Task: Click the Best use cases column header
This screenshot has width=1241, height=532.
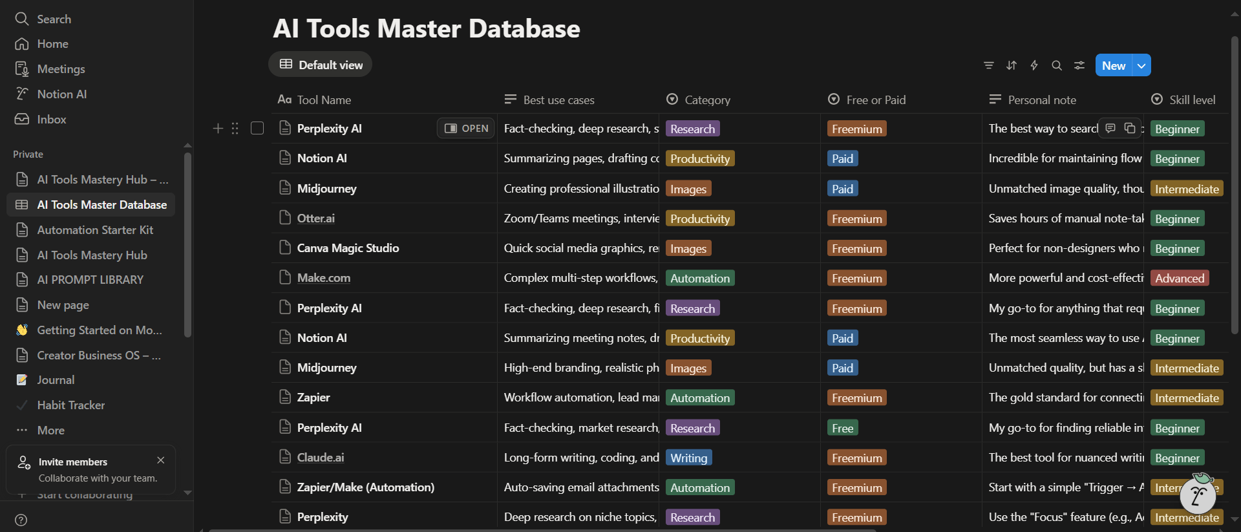Action: click(x=578, y=100)
